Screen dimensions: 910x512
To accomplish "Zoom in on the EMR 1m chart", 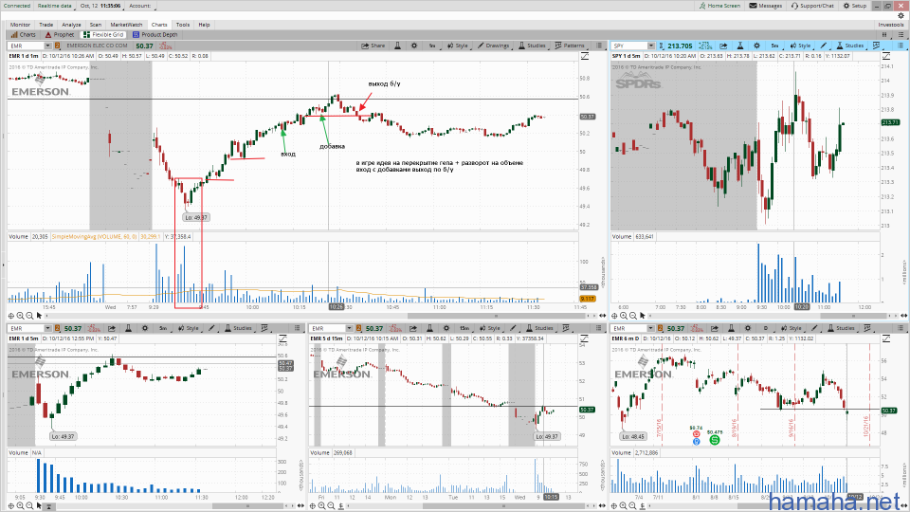I will pyautogui.click(x=20, y=316).
